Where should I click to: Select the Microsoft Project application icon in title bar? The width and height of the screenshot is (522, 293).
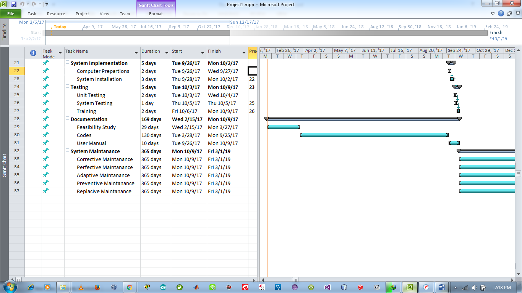coord(4,4)
